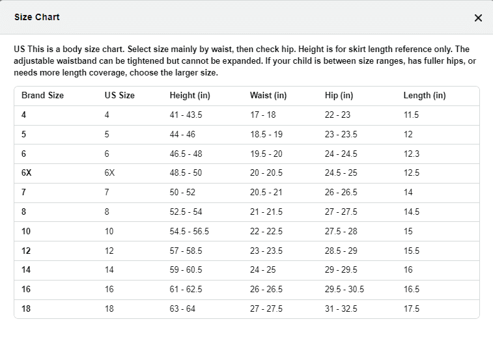Select the Brand Size column header

pos(42,96)
